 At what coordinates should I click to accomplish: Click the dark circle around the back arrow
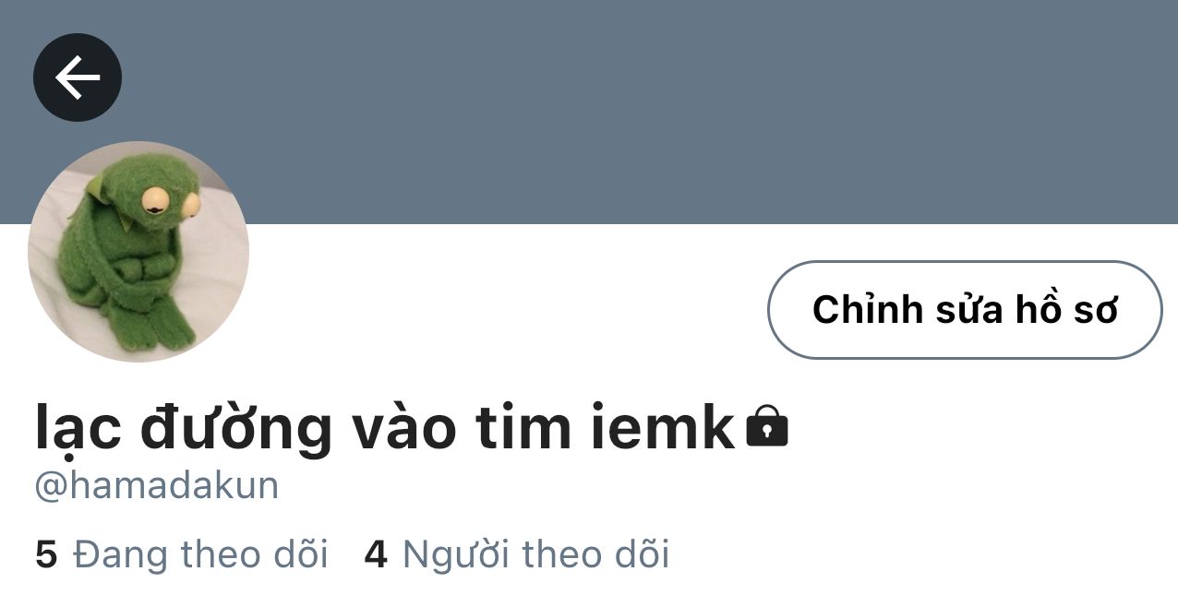pos(78,77)
